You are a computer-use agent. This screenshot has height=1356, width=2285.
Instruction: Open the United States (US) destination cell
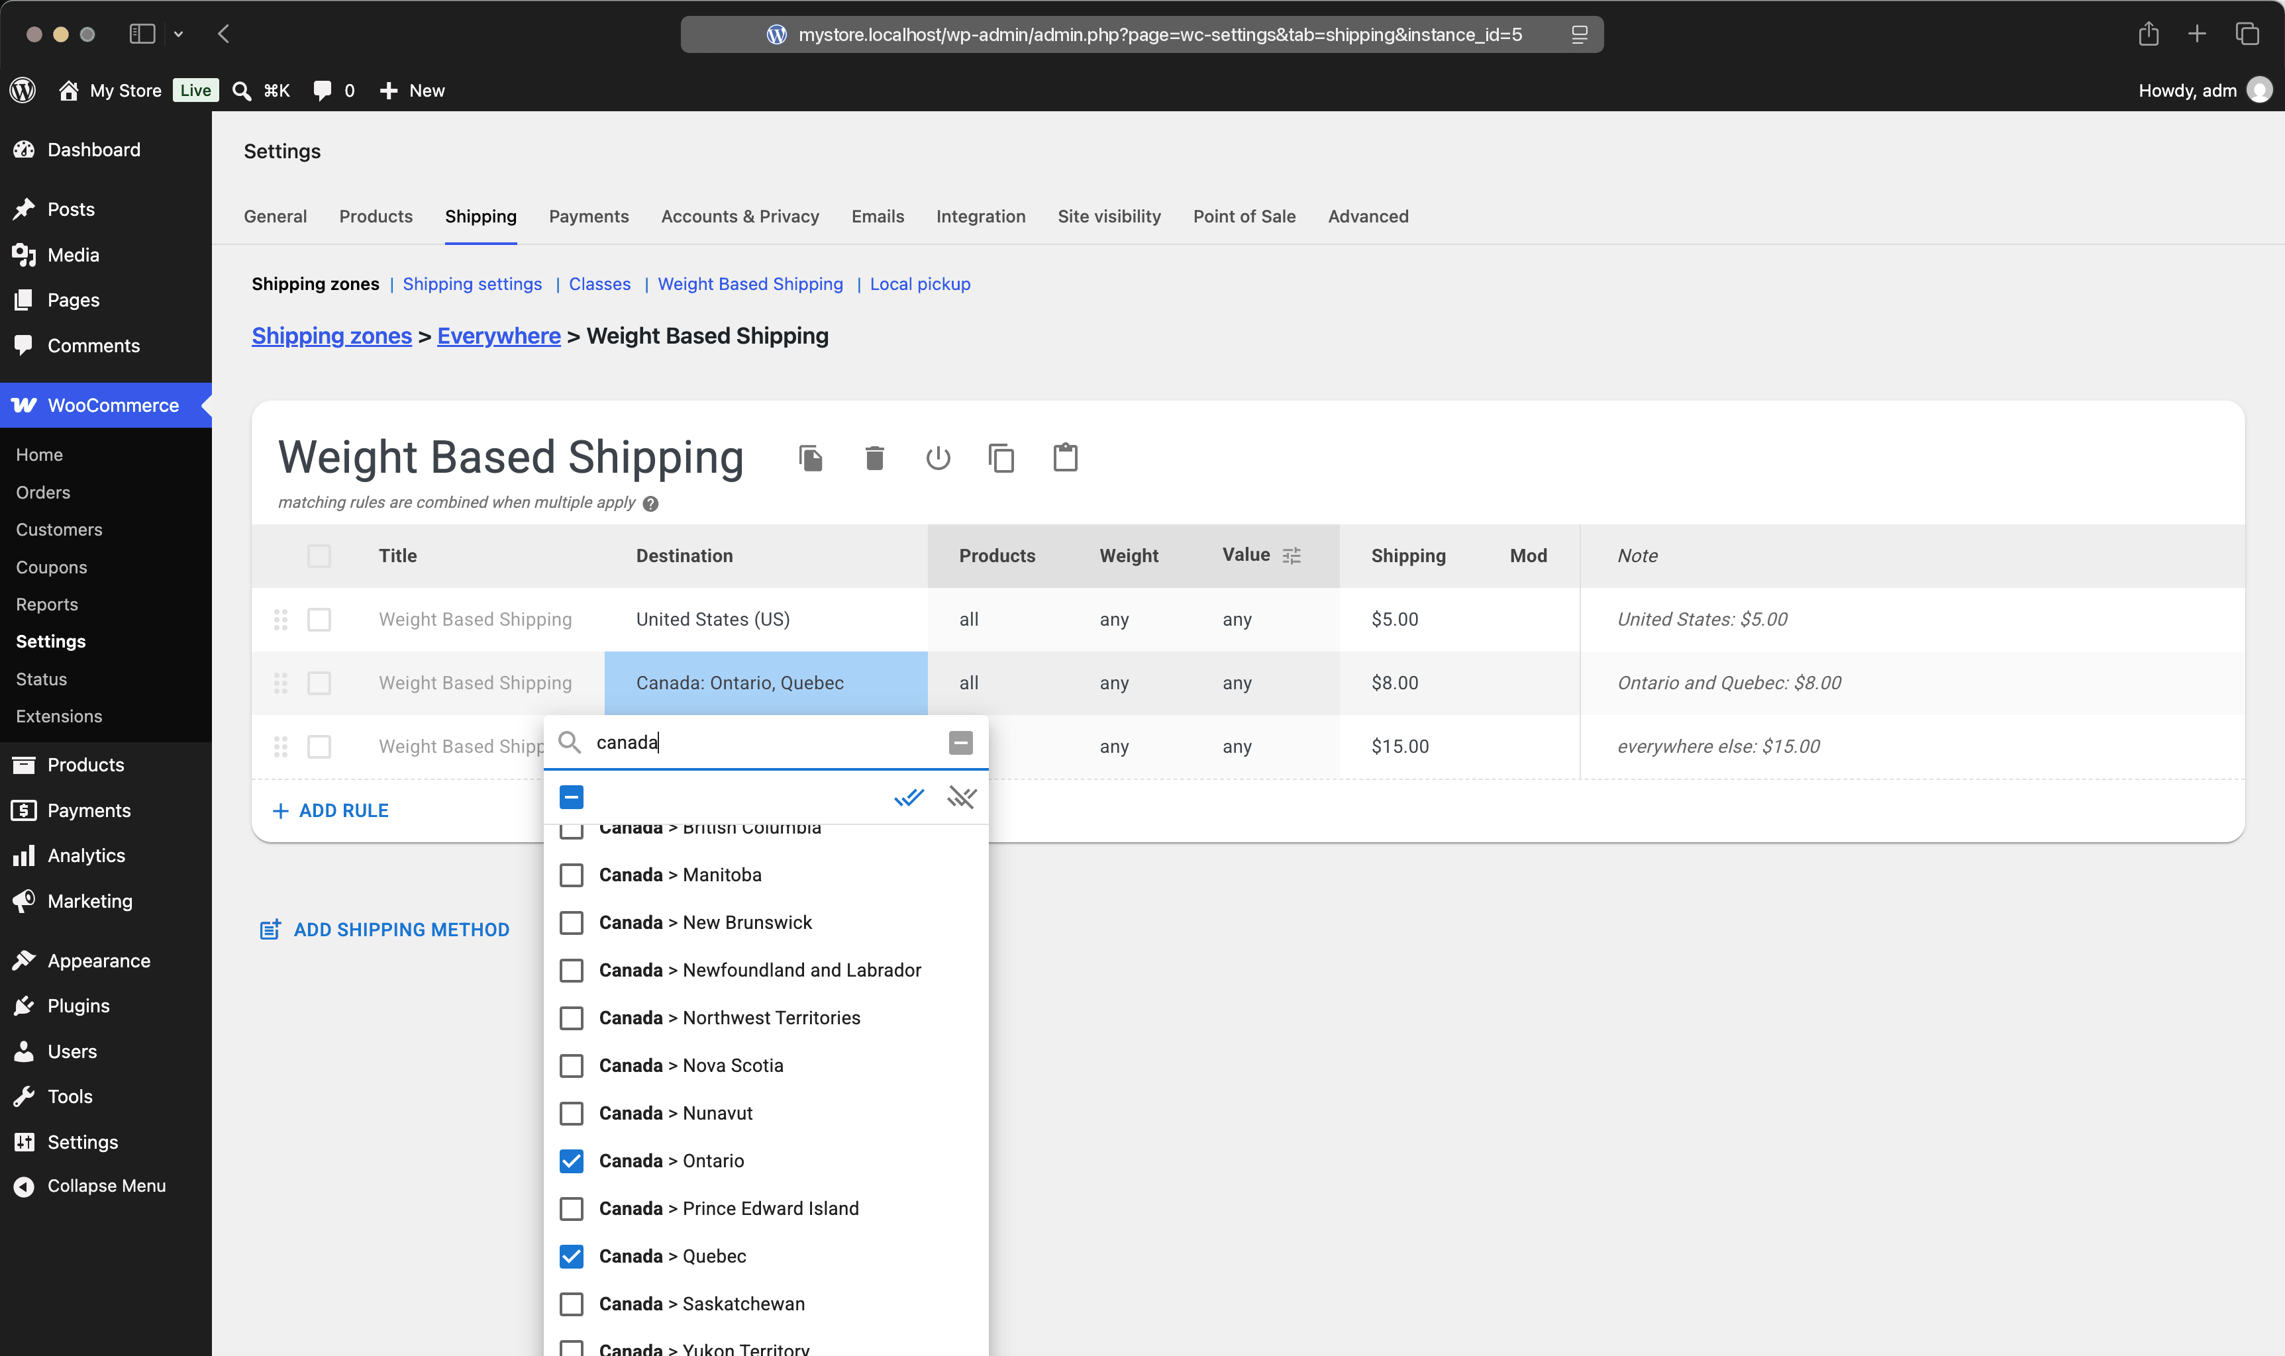click(x=766, y=620)
